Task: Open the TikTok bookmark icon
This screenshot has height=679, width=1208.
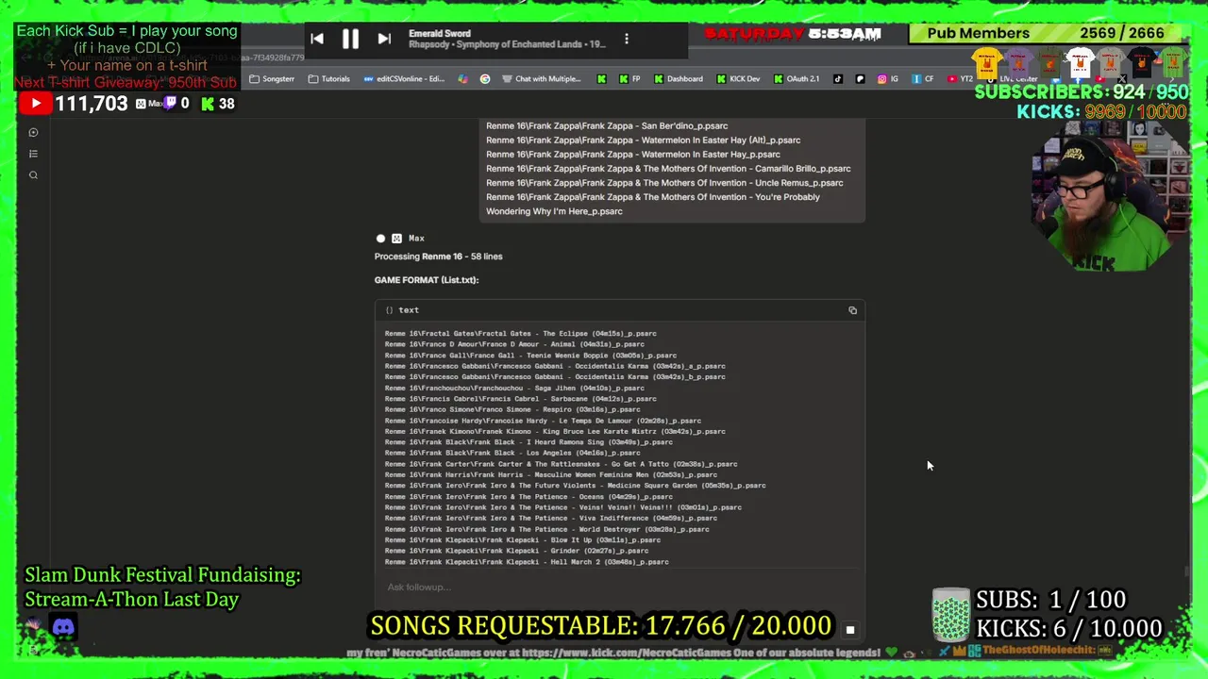Action: 838,79
